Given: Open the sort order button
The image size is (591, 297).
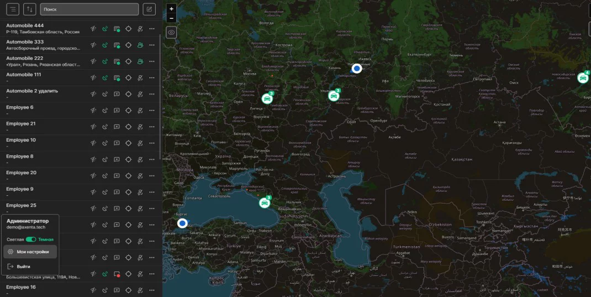Looking at the screenshot, I should tap(29, 9).
